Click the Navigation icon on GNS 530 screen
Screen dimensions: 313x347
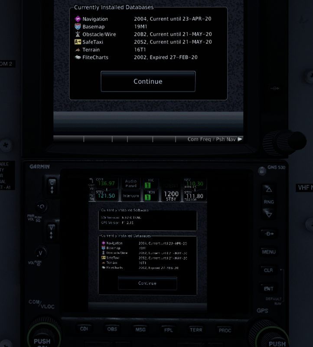[103, 243]
